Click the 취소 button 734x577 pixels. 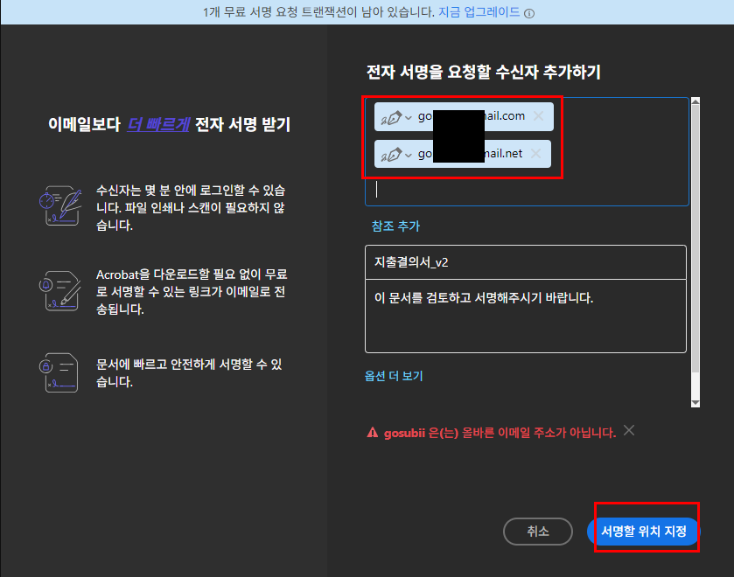point(538,532)
